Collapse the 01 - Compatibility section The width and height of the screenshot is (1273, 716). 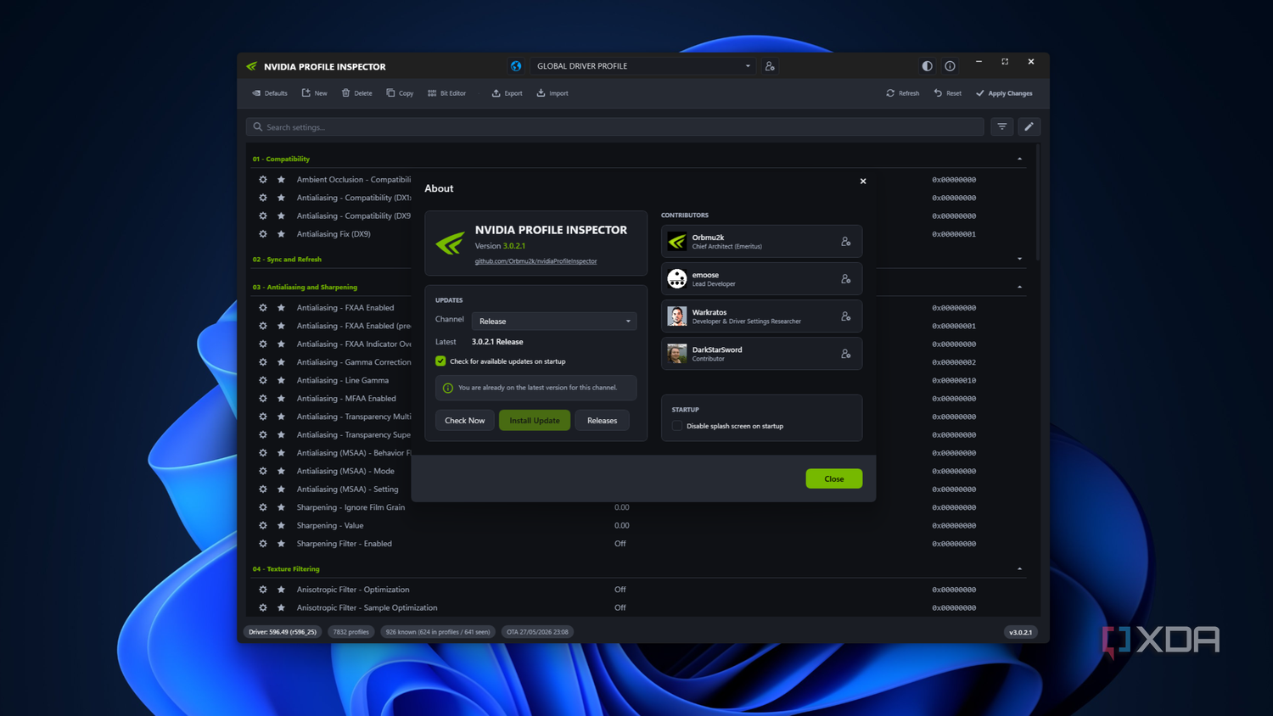click(1019, 159)
